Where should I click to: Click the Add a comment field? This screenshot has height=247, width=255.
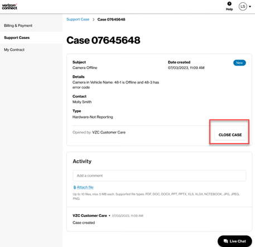point(160,176)
